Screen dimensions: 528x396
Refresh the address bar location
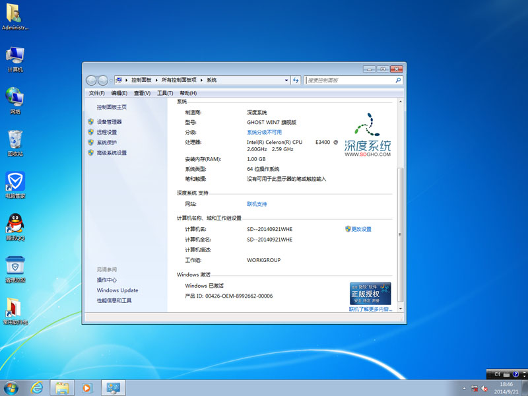tap(296, 80)
